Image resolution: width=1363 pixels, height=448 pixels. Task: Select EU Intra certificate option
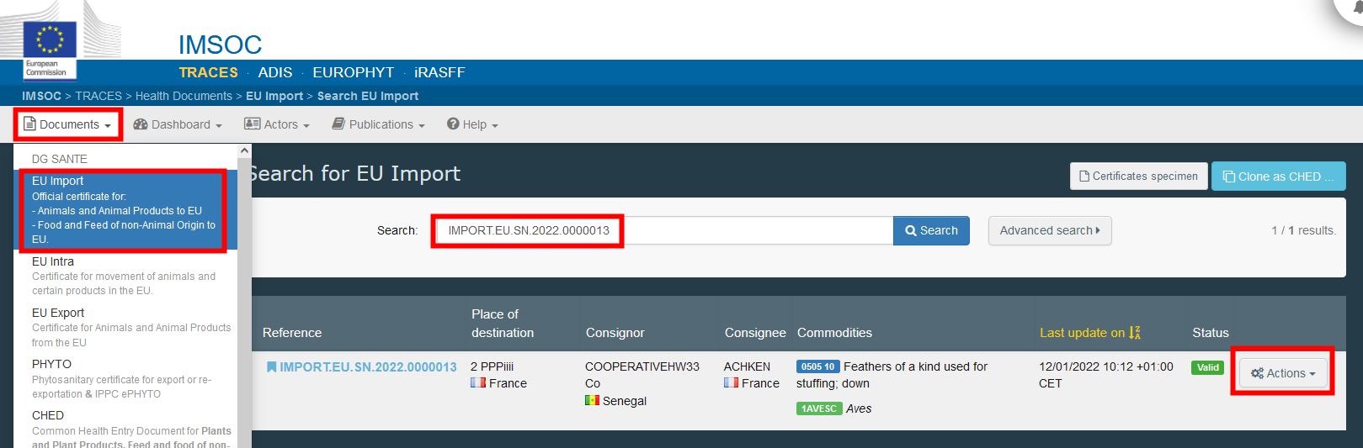(x=126, y=276)
